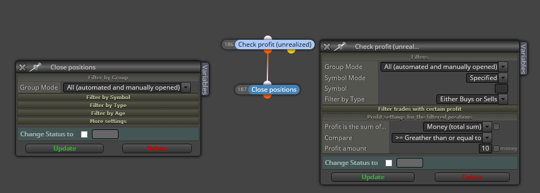Open Variables tab on Close positions panel
This screenshot has height=193, width=540.
click(205, 80)
